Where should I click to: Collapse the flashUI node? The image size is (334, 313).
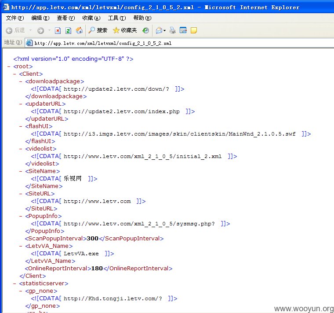click(21, 126)
